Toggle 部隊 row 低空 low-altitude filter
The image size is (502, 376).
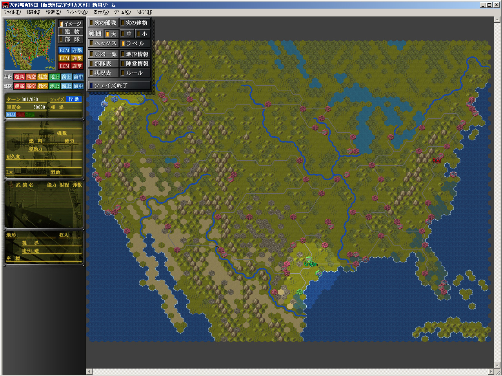[x=43, y=86]
